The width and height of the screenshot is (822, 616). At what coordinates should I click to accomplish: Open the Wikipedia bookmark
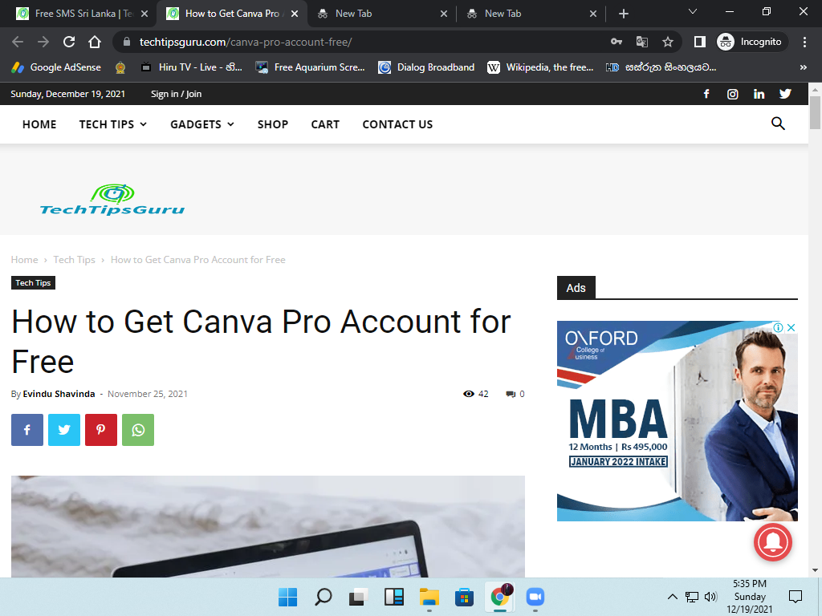coord(540,67)
